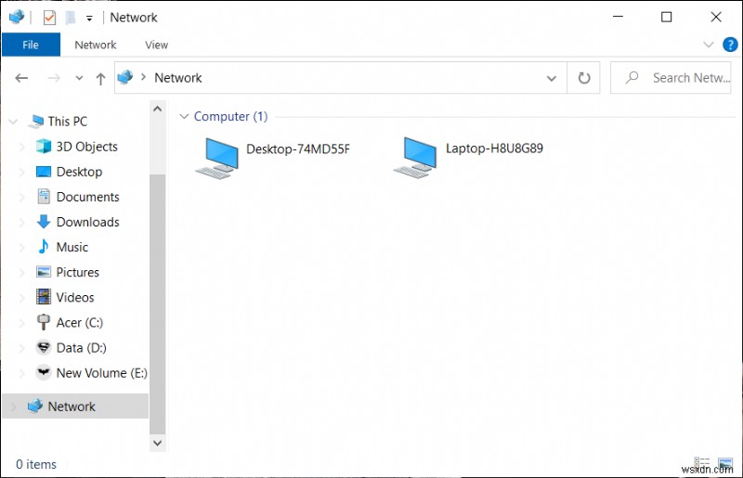The image size is (743, 478).
Task: Open the Desktop-74MD55F computer icon
Action: [x=217, y=154]
